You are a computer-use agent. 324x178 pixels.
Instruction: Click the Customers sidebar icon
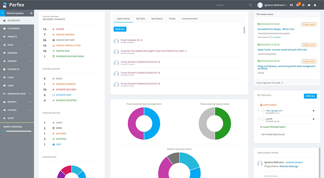(4, 28)
